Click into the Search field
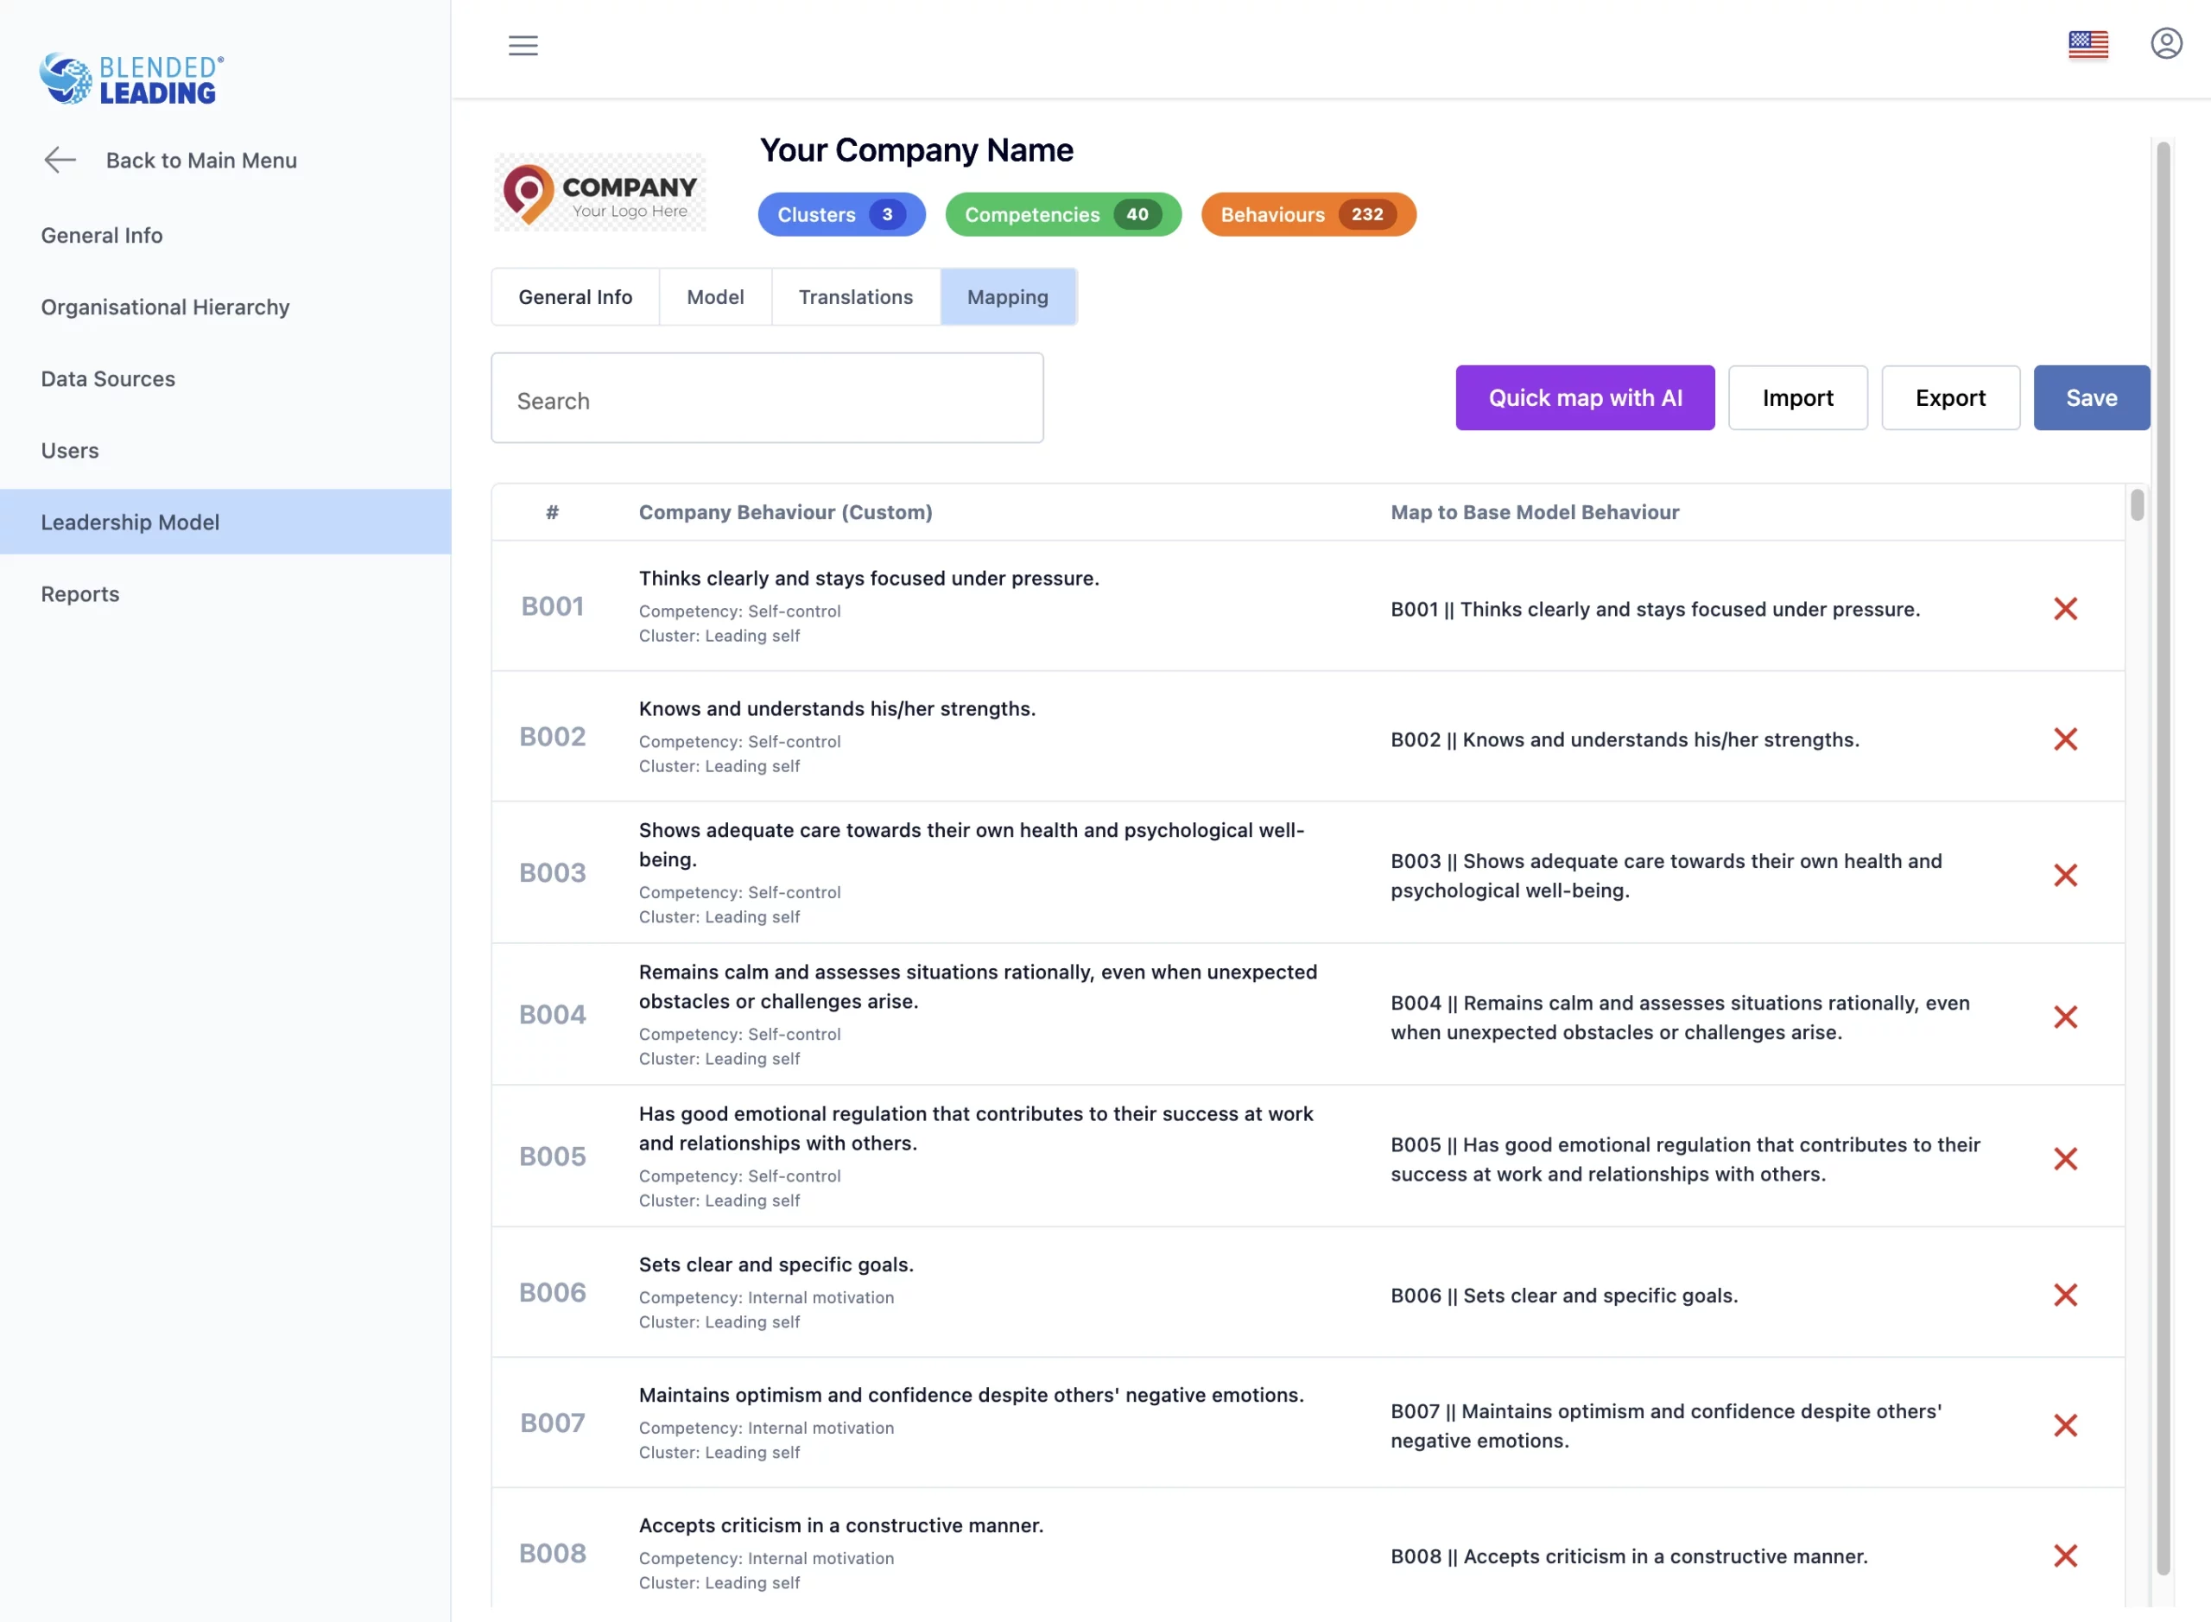The height and width of the screenshot is (1622, 2211). [x=767, y=399]
